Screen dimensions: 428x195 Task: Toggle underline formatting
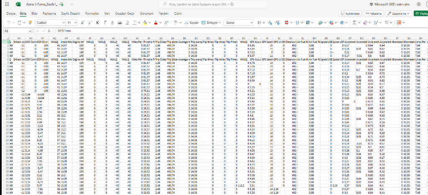pyautogui.click(x=113, y=23)
